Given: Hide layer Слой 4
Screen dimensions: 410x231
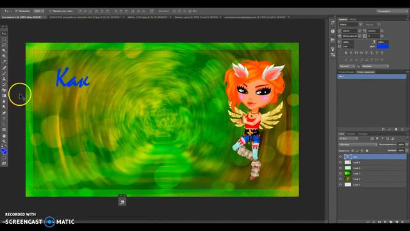Looking at the screenshot, I should click(340, 168).
